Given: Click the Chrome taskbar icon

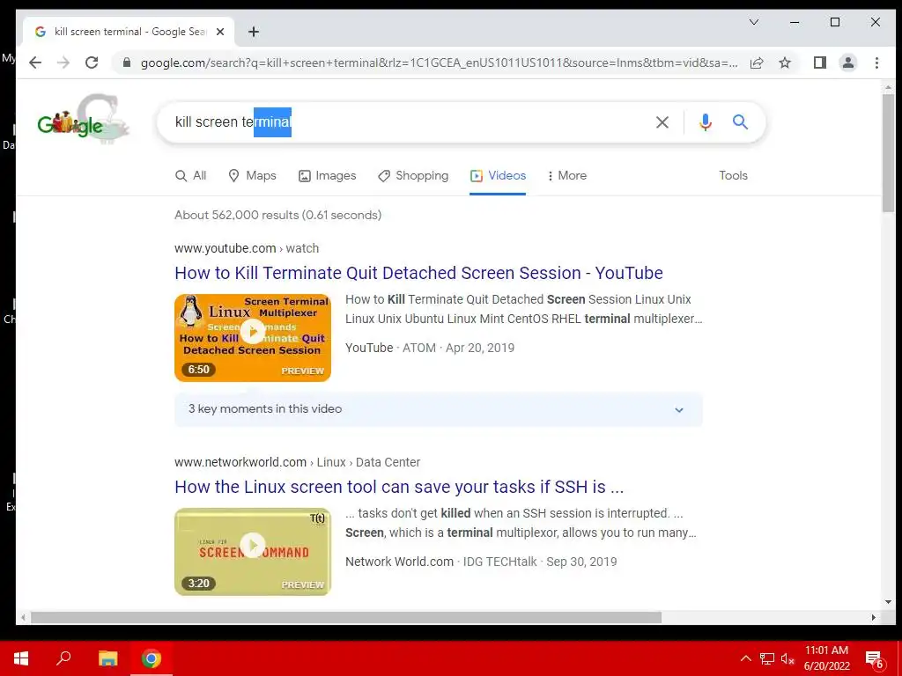Looking at the screenshot, I should click(x=152, y=658).
